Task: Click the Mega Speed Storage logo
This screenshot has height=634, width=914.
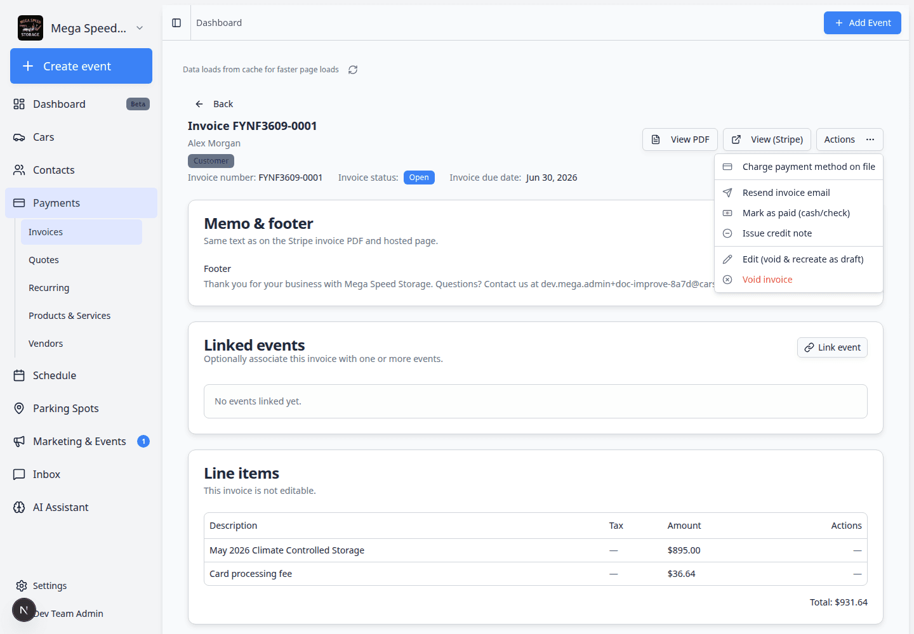Action: click(x=30, y=28)
